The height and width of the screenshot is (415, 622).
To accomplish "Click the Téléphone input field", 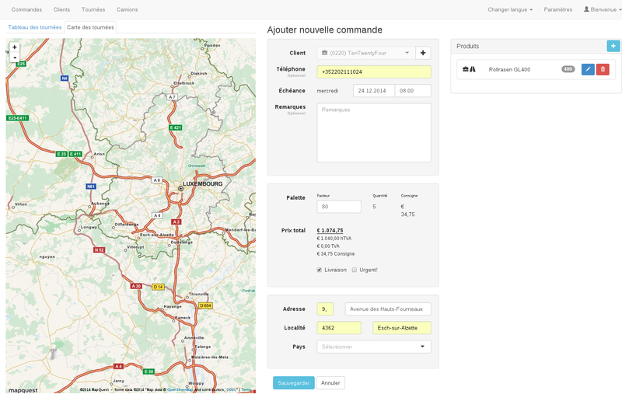I will click(x=374, y=71).
